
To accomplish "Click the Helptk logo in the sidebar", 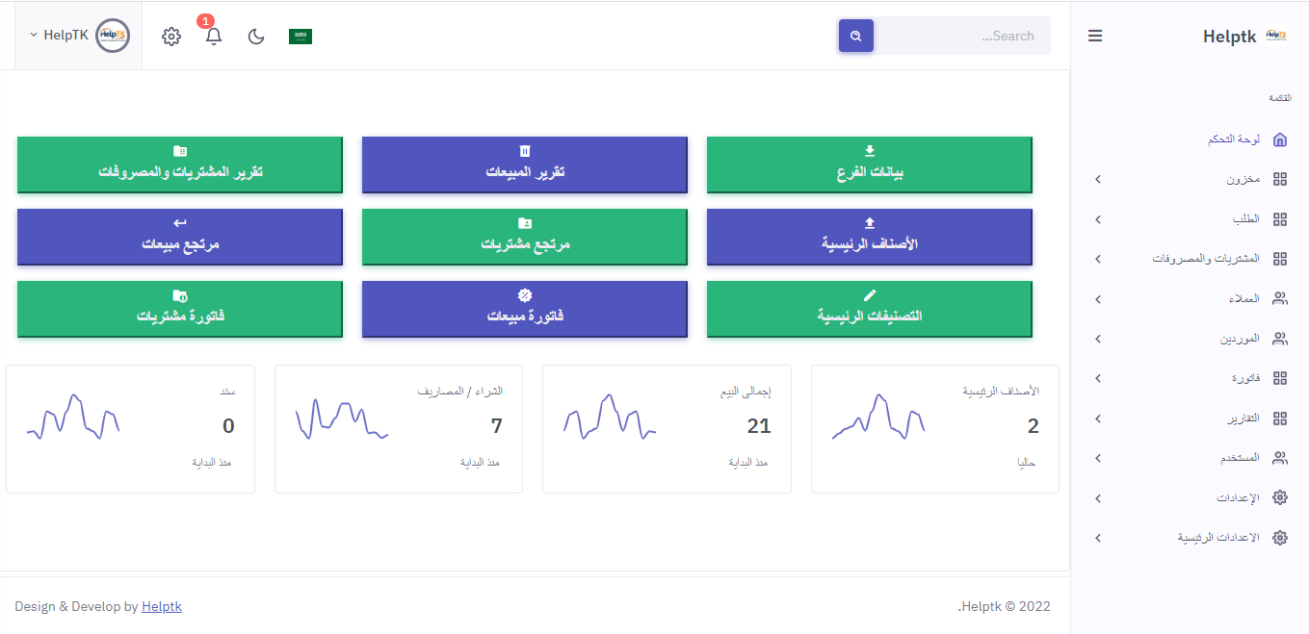I will pos(1276,36).
